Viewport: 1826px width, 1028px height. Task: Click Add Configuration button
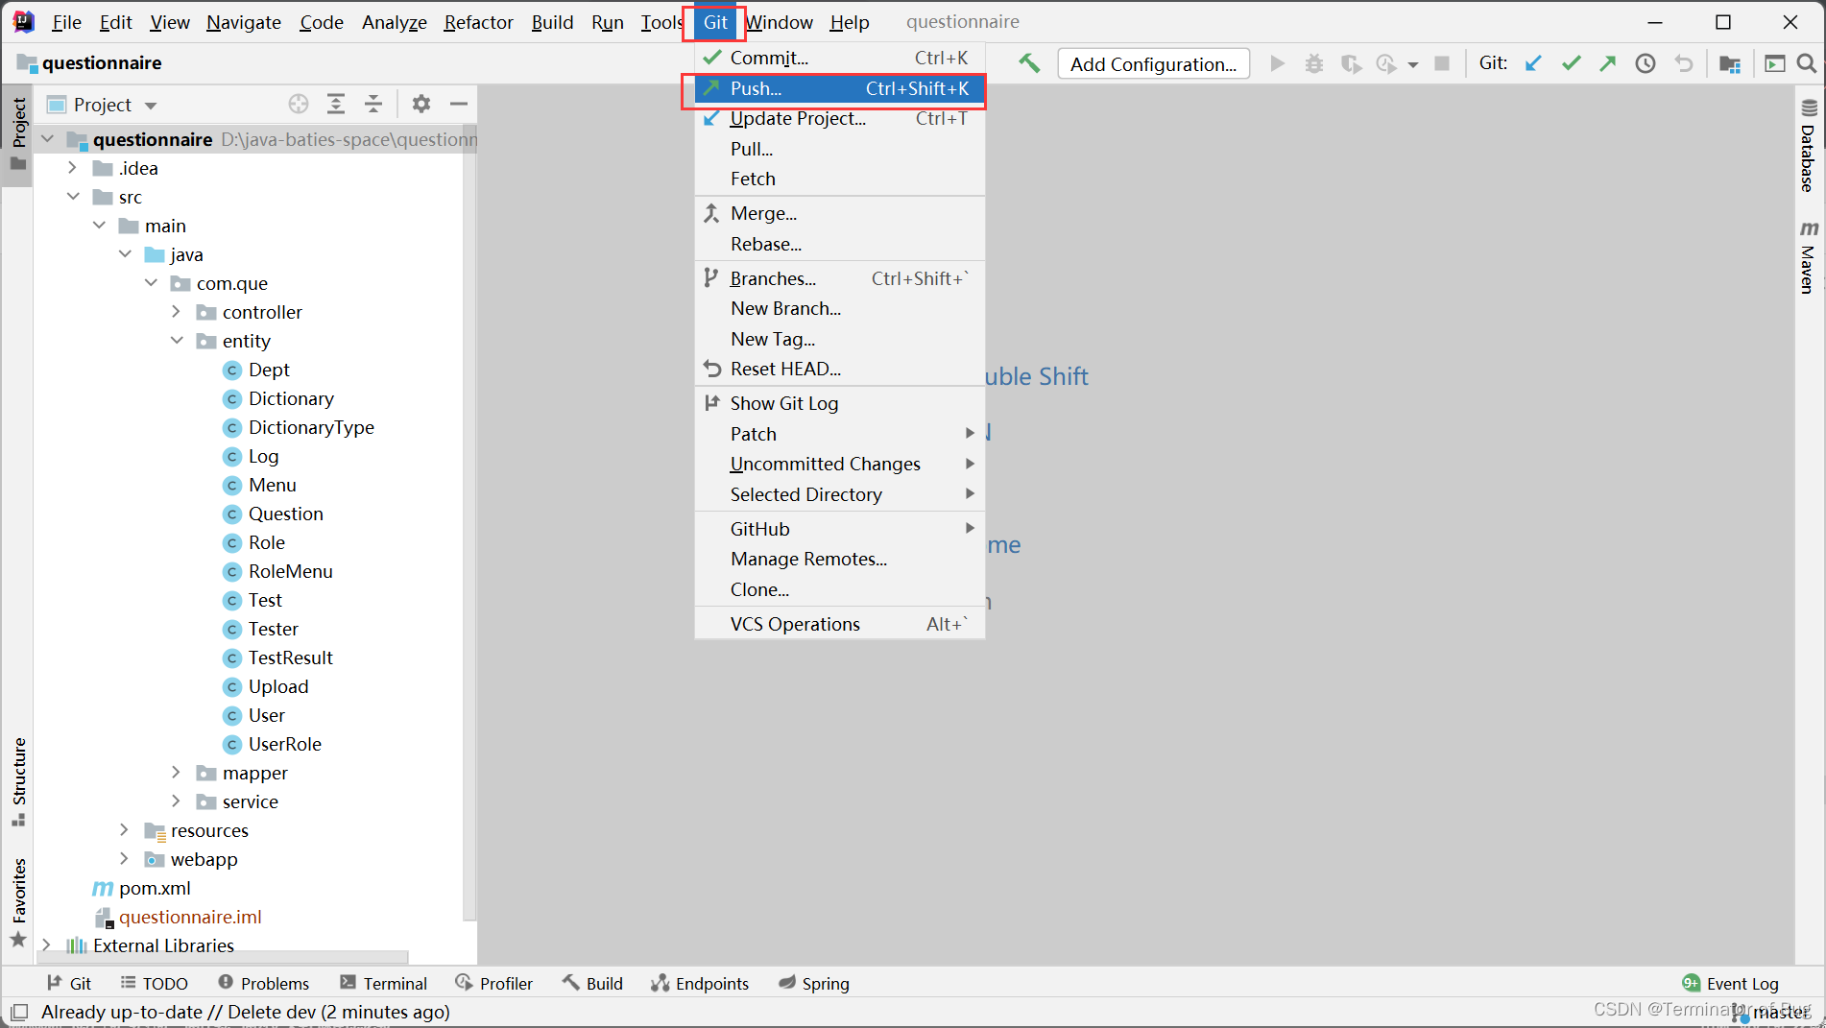[1153, 63]
